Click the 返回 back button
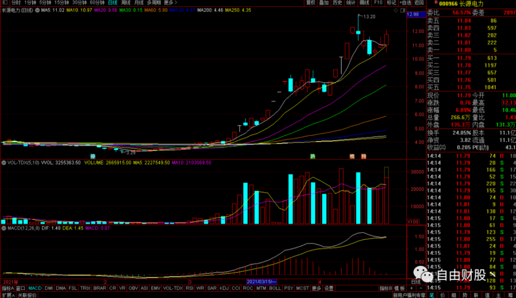Viewport: 516px width, 298px height. click(418, 3)
